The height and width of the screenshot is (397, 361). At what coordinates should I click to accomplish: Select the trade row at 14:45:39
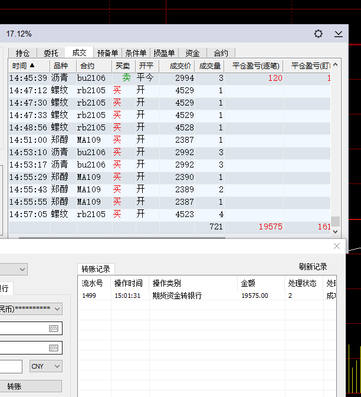click(x=170, y=78)
